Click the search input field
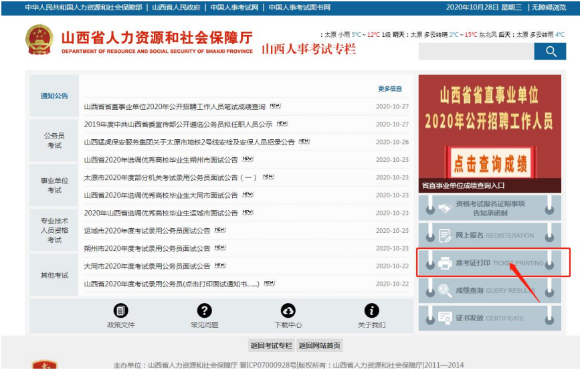The image size is (582, 370). point(476,52)
